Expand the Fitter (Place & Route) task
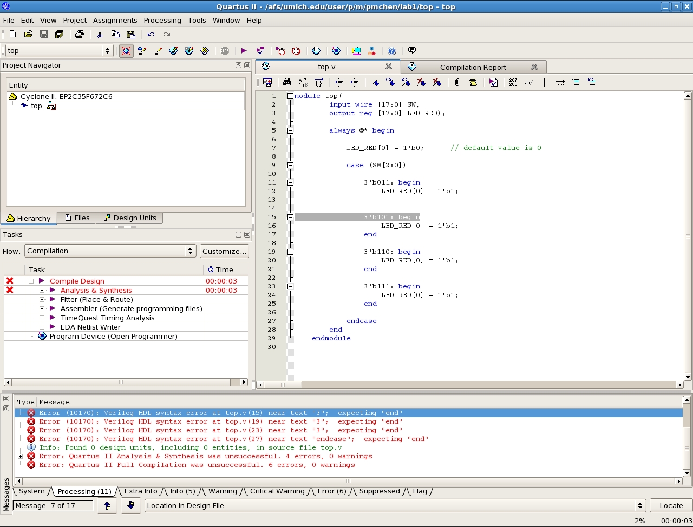693x527 pixels. (42, 299)
